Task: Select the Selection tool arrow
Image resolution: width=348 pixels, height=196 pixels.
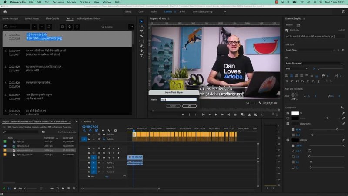Action: point(141,21)
